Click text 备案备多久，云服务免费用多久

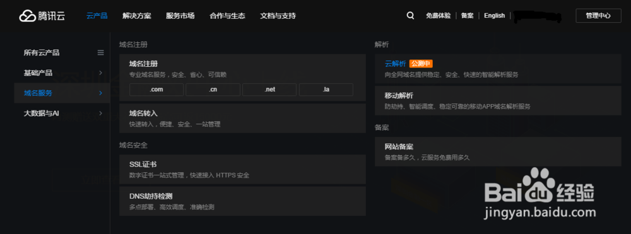click(427, 158)
